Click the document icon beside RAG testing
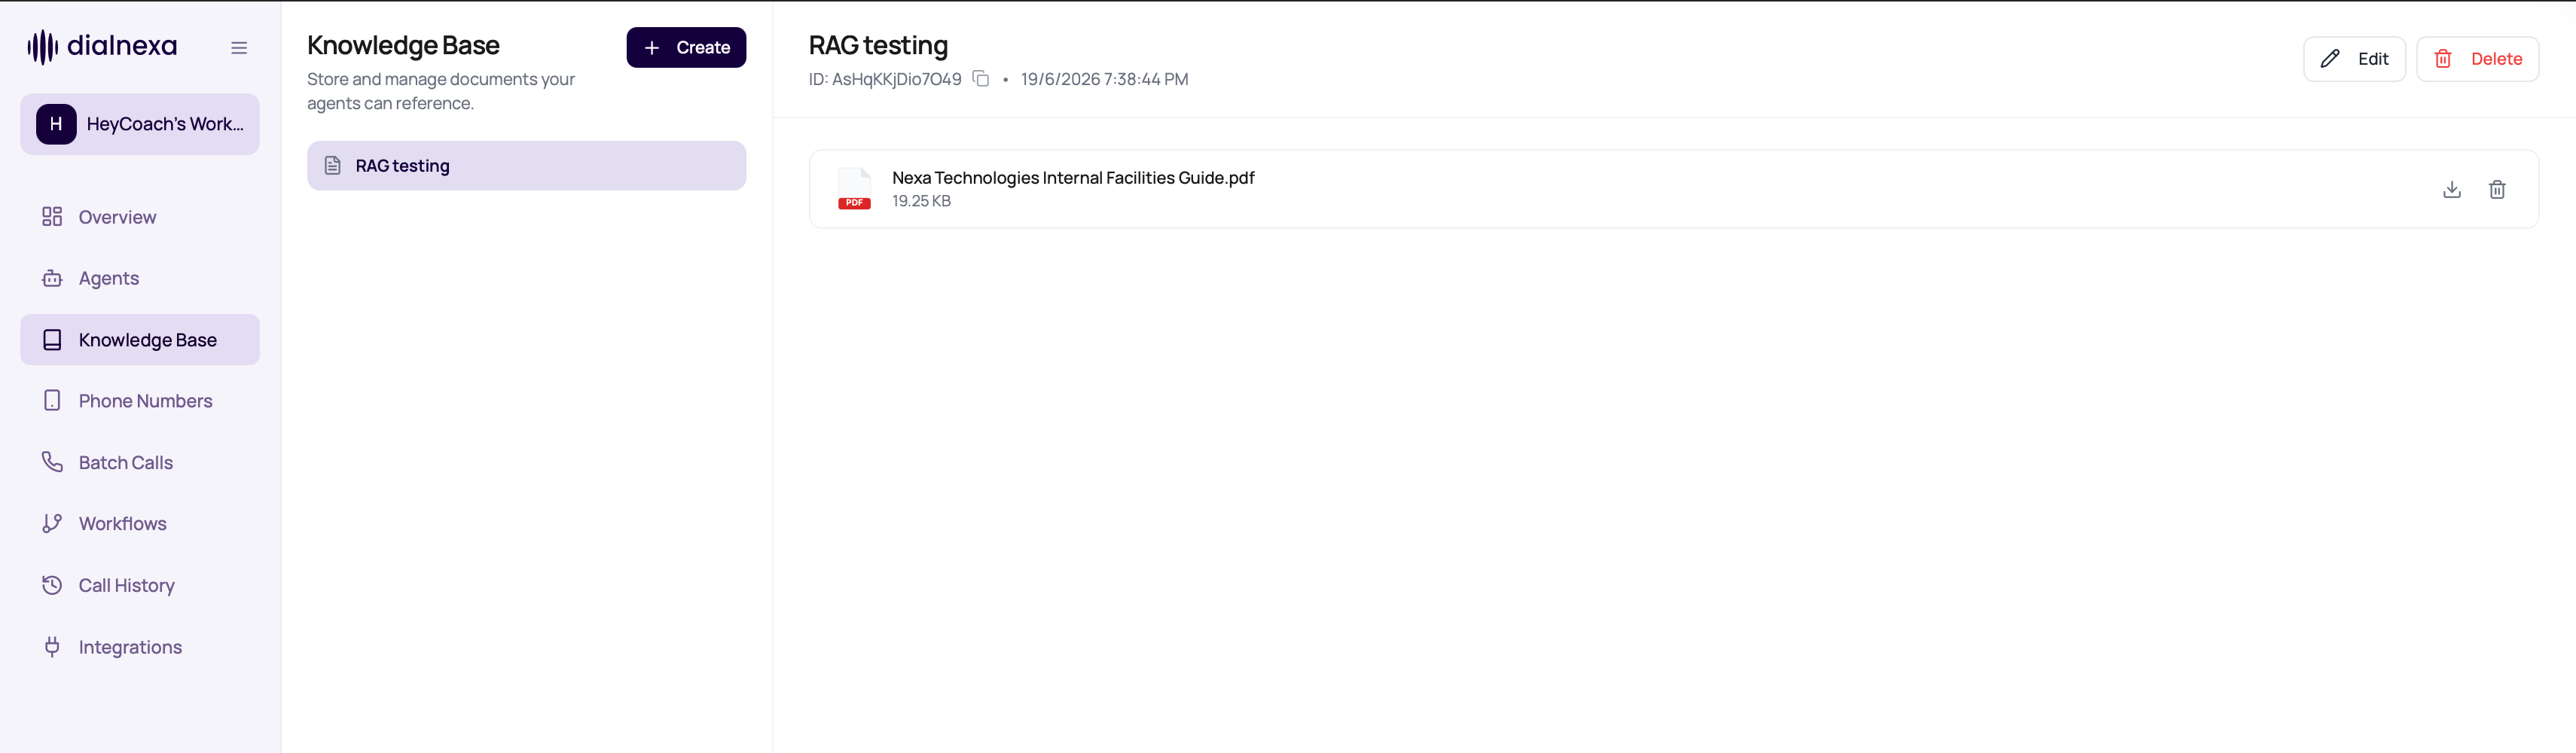2576x753 pixels. click(x=333, y=166)
